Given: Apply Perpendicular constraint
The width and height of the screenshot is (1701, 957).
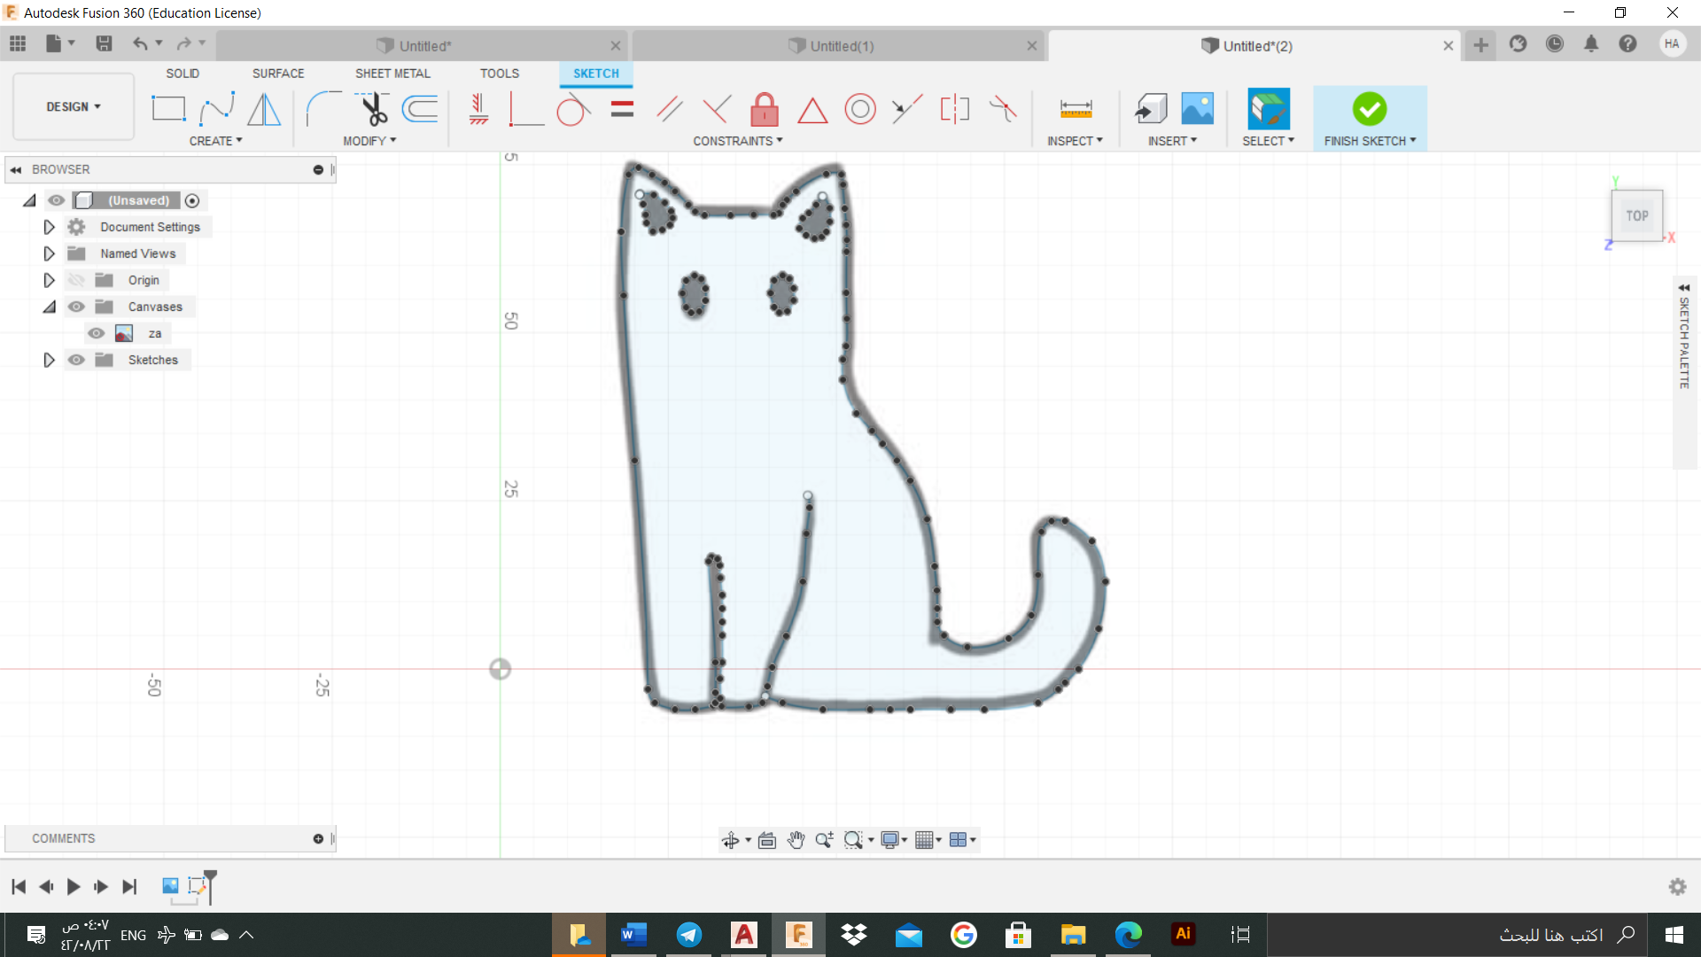Looking at the screenshot, I should [x=717, y=109].
